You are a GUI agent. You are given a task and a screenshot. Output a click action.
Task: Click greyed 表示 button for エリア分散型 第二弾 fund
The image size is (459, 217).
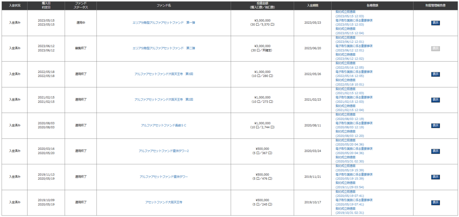click(x=435, y=48)
